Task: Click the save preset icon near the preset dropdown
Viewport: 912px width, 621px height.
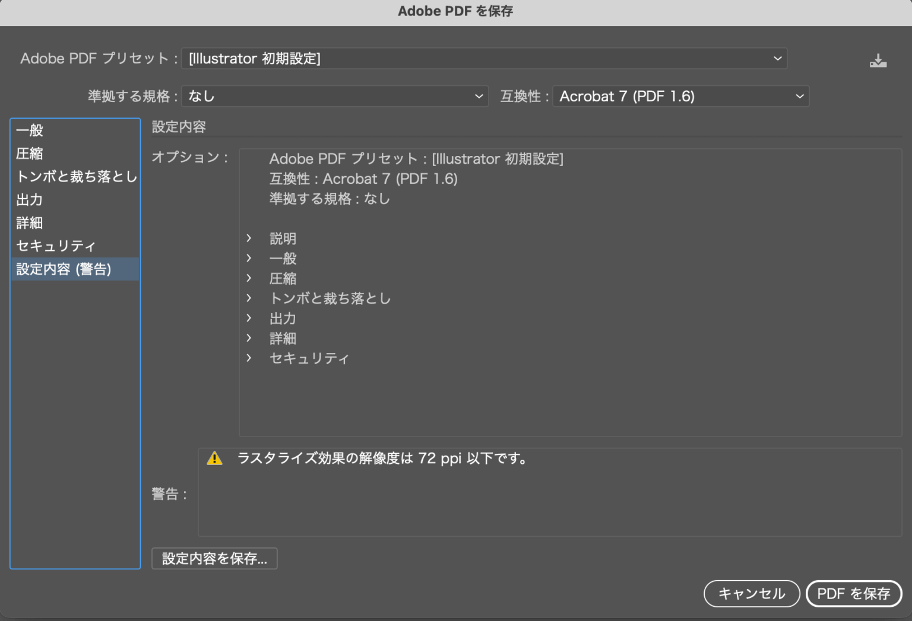Action: click(878, 59)
